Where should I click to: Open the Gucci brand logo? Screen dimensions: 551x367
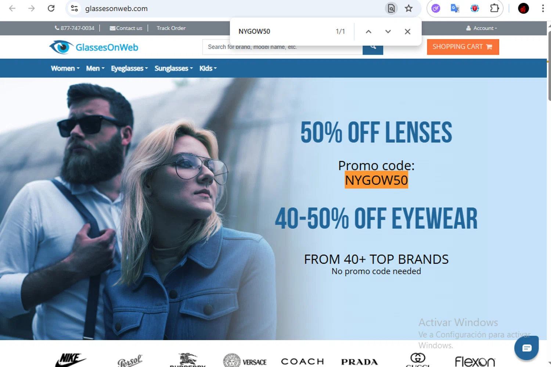point(418,360)
